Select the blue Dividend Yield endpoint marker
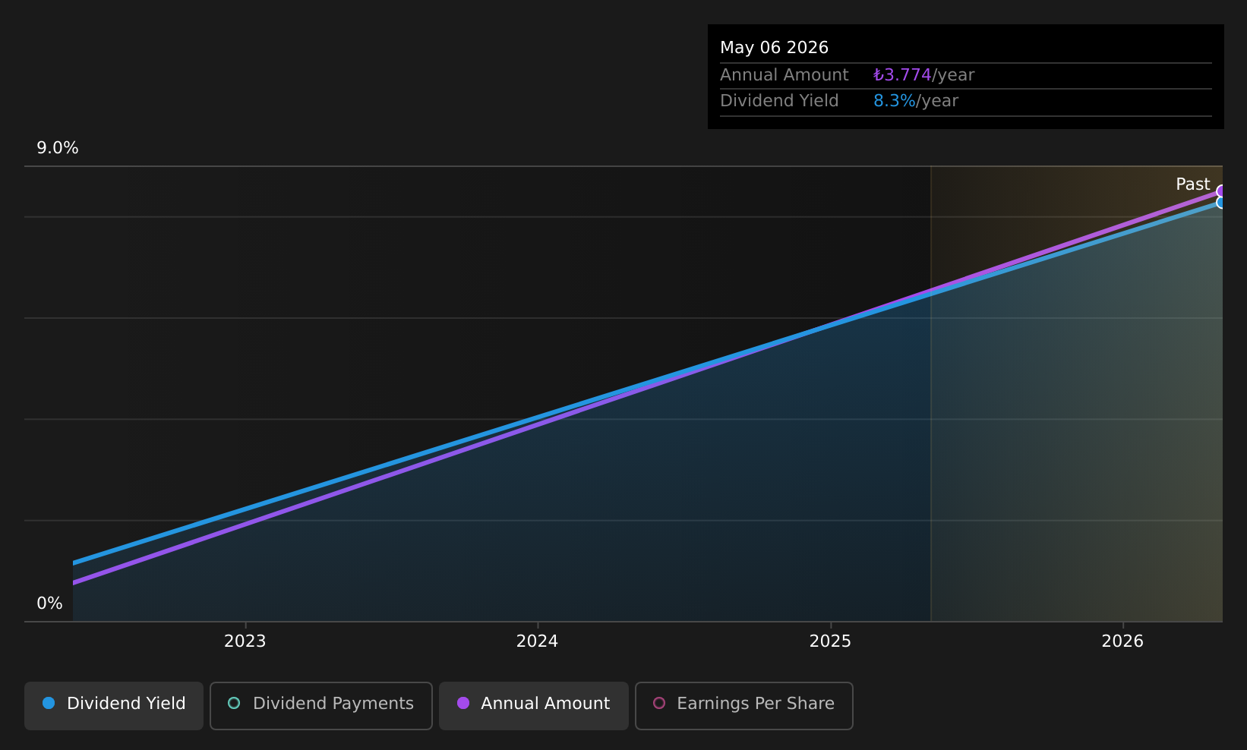The height and width of the screenshot is (750, 1247). [x=1221, y=203]
